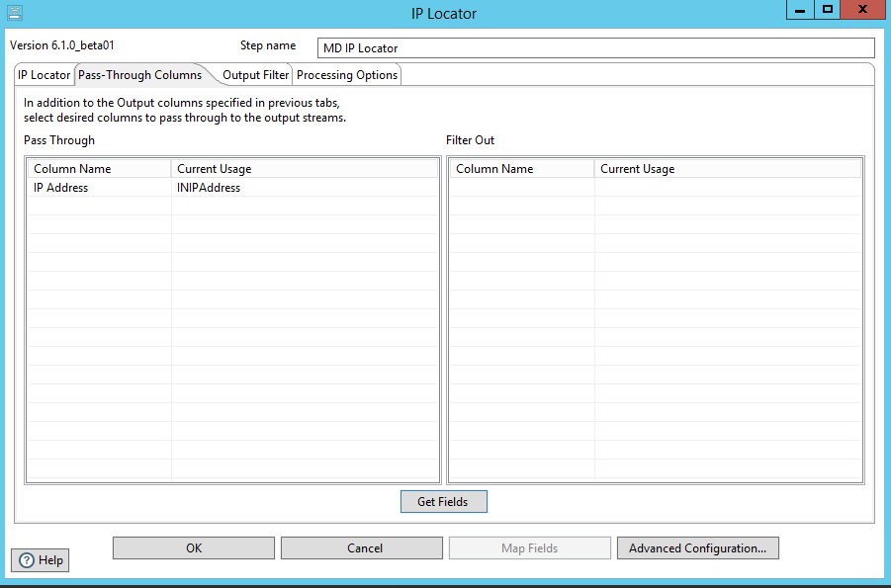Open the Output Filter tab
This screenshot has height=588, width=891.
click(255, 75)
